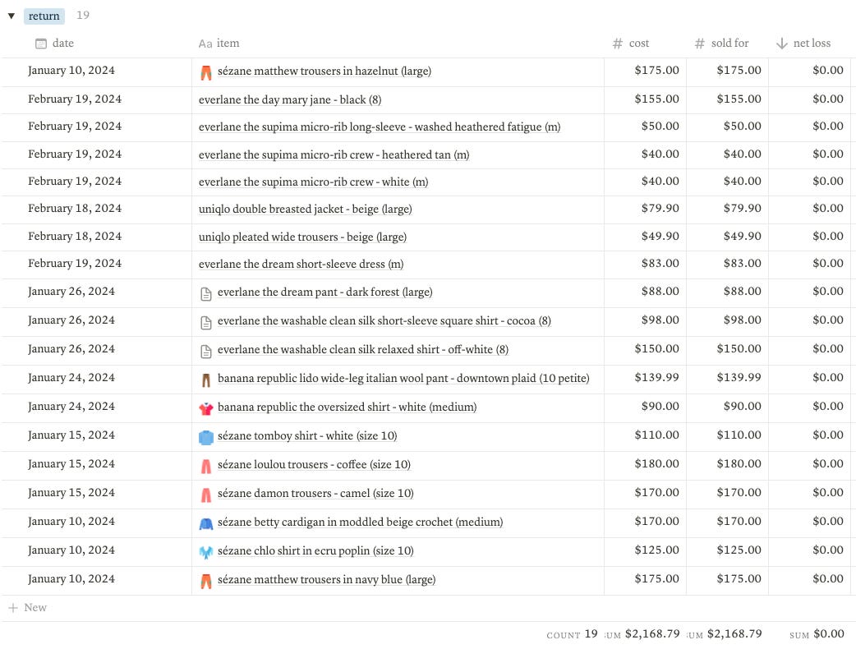Click trousers icon for matthew trousers in navy blue
The image size is (856, 649).
coord(206,582)
